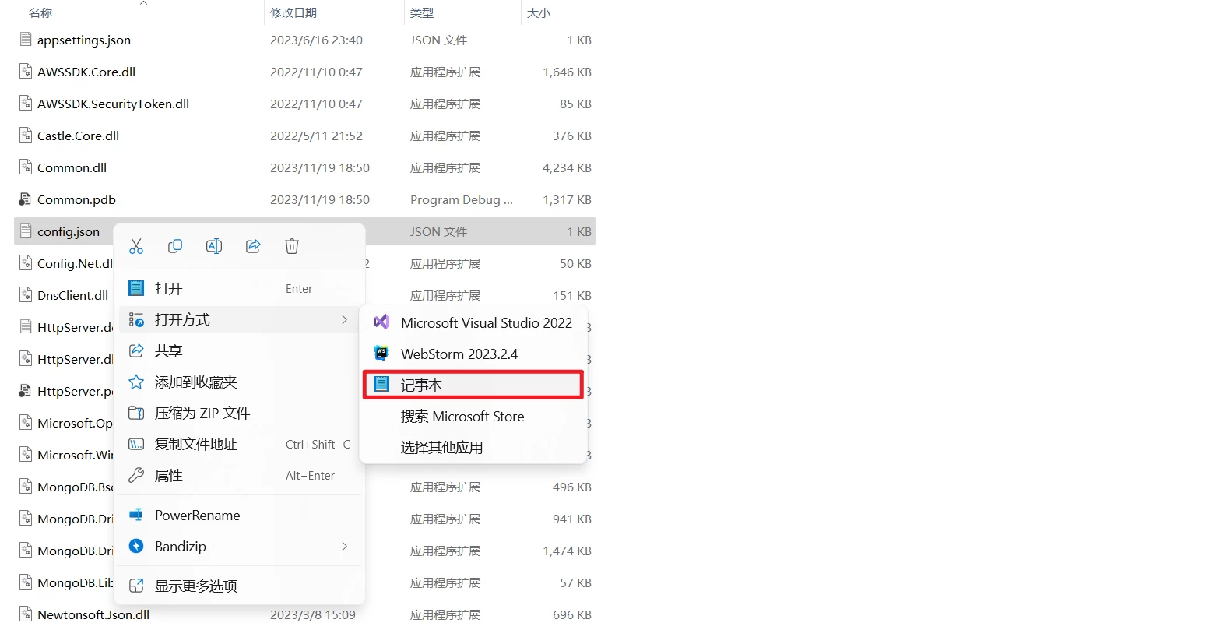The width and height of the screenshot is (1209, 630).
Task: Click the Share arrow icon in top row
Action: click(253, 247)
